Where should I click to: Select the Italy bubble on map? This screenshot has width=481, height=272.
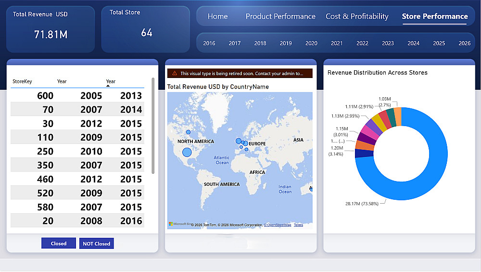coord(246,150)
